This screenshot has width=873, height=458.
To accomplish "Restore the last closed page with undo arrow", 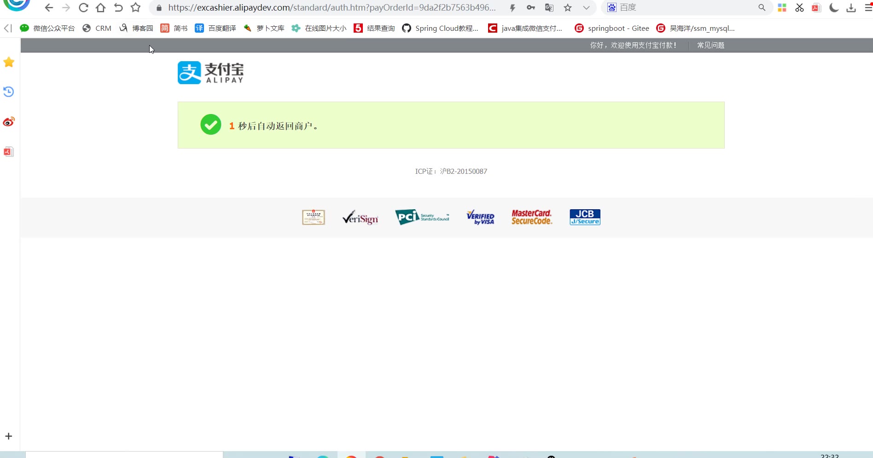I will click(x=118, y=8).
